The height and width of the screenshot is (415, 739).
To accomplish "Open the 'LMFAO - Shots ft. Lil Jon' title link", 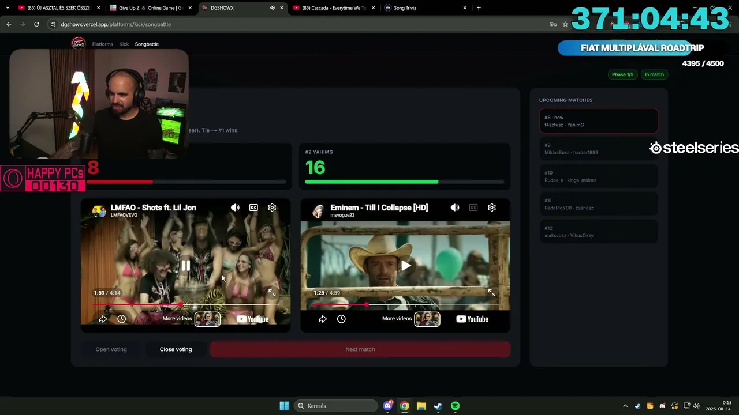I will point(153,207).
